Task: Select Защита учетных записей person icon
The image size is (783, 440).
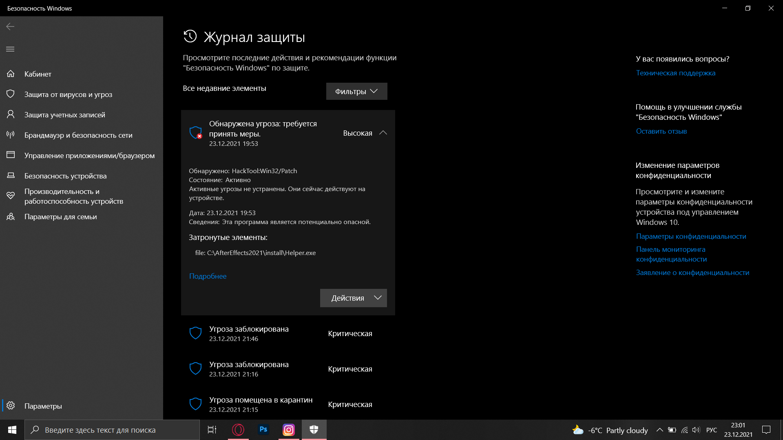Action: [x=11, y=114]
